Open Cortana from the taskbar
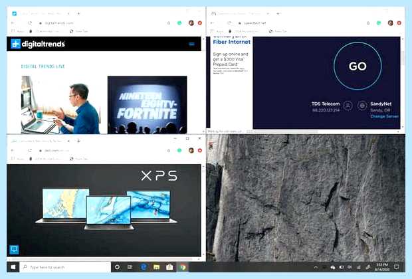Image resolution: width=412 pixels, height=279 pixels. [x=117, y=267]
